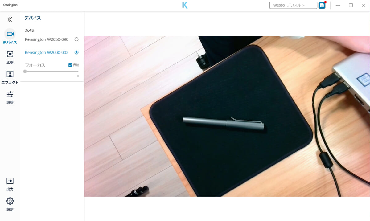Viewport: 370px width, 221px height.
Task: Collapse the sidebar with double-chevron icon
Action: tap(10, 20)
